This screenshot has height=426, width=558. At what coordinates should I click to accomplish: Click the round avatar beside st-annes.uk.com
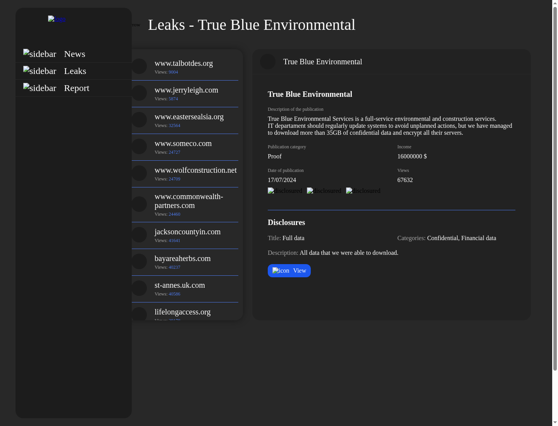pos(139,288)
